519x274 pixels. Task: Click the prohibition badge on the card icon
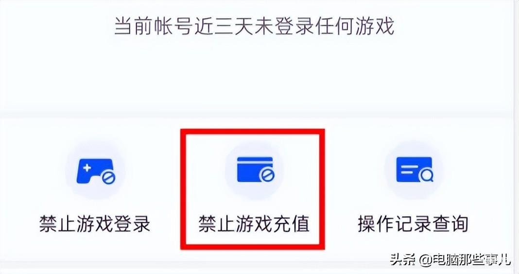coord(267,175)
